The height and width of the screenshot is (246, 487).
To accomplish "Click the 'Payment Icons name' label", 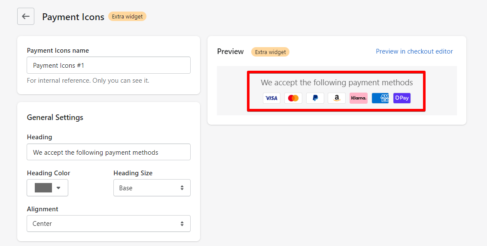I will (58, 51).
